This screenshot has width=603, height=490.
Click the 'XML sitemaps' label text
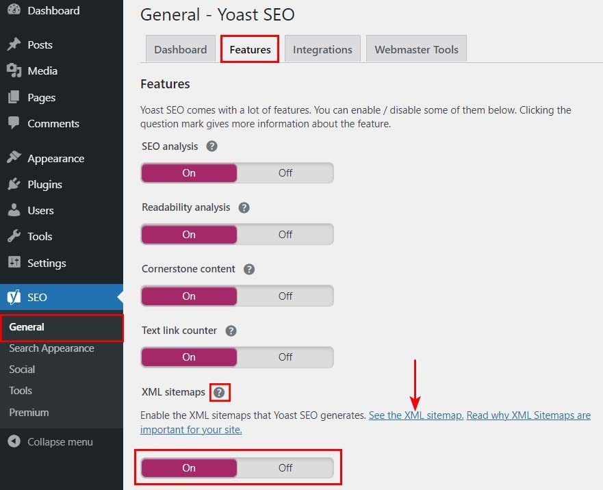click(173, 392)
